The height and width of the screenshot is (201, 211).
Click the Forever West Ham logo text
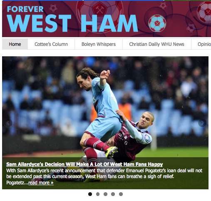coord(72,19)
